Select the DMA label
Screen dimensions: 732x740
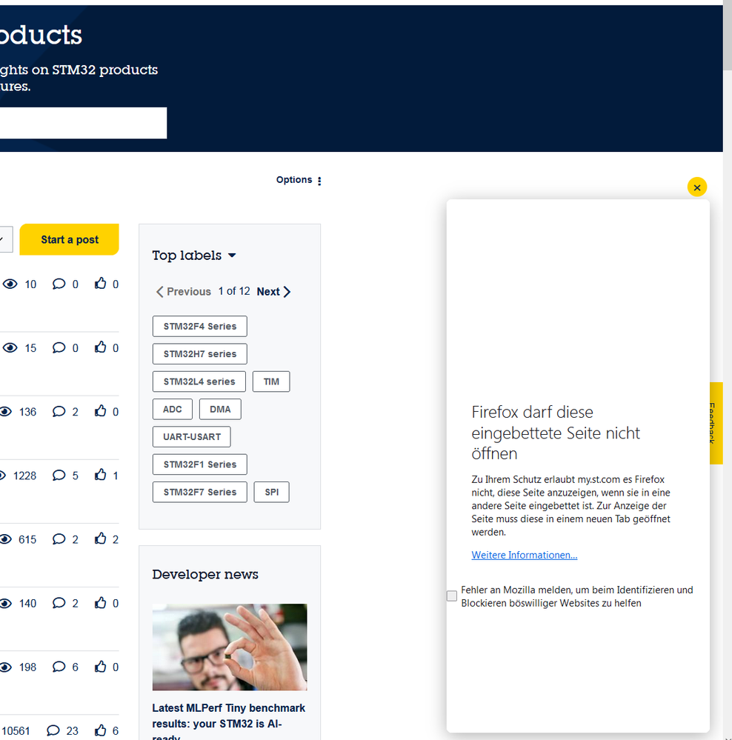220,409
